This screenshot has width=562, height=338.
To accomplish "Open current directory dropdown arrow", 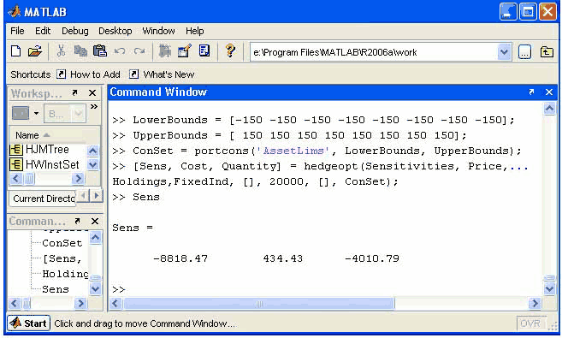I will pos(504,52).
